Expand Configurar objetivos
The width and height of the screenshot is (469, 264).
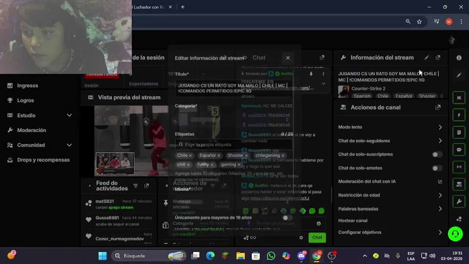point(440,232)
